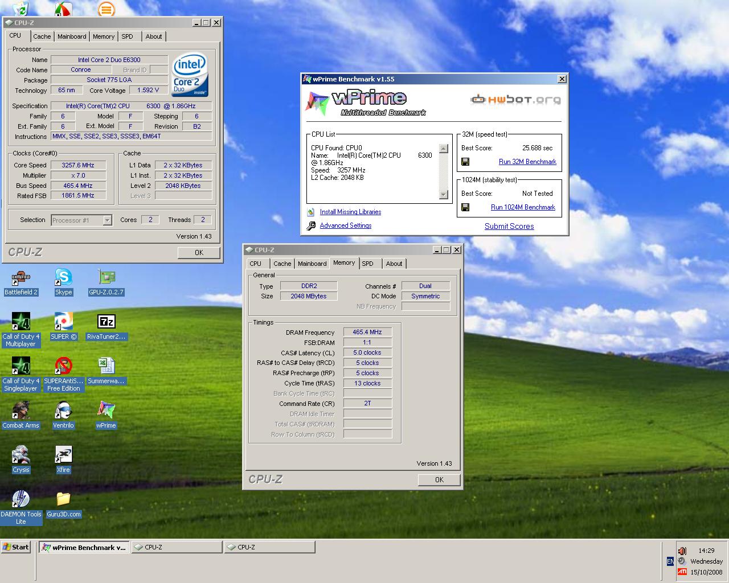Click FSB:DRAM value 1:1
The width and height of the screenshot is (729, 583).
[x=367, y=342]
